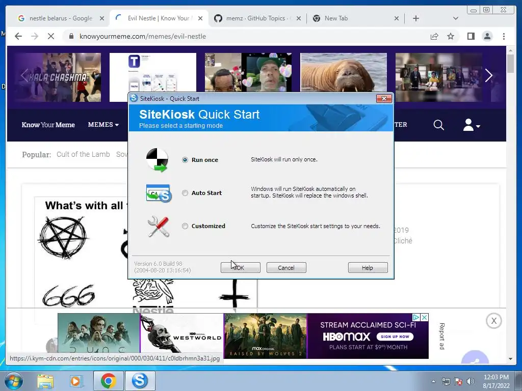
Task: Go forward in Chrome
Action: point(35,36)
